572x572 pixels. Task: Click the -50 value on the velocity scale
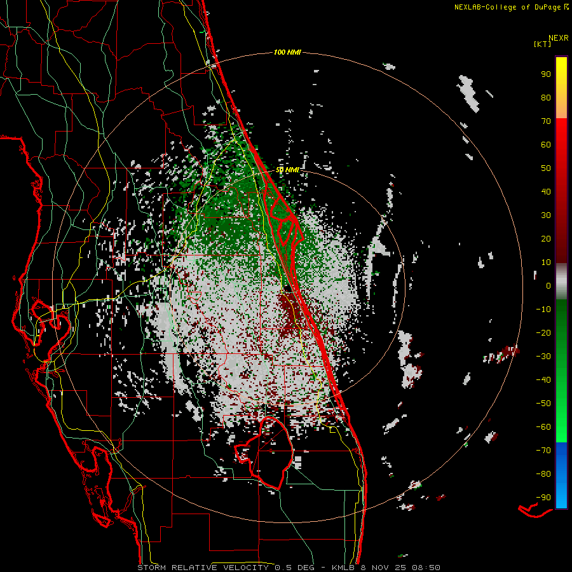543,404
